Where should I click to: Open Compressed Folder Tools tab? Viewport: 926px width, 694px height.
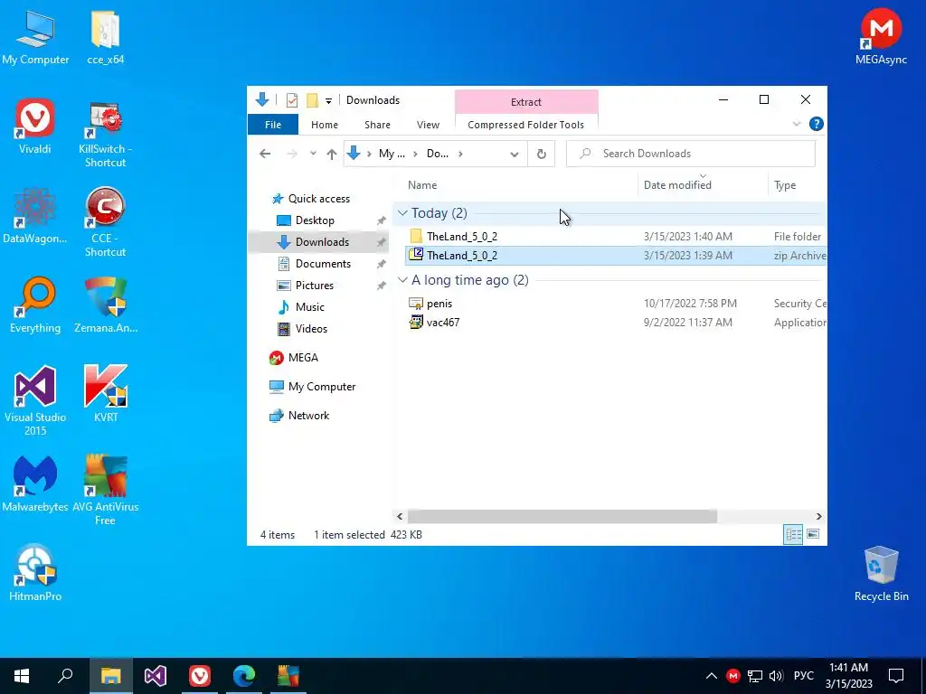[525, 125]
